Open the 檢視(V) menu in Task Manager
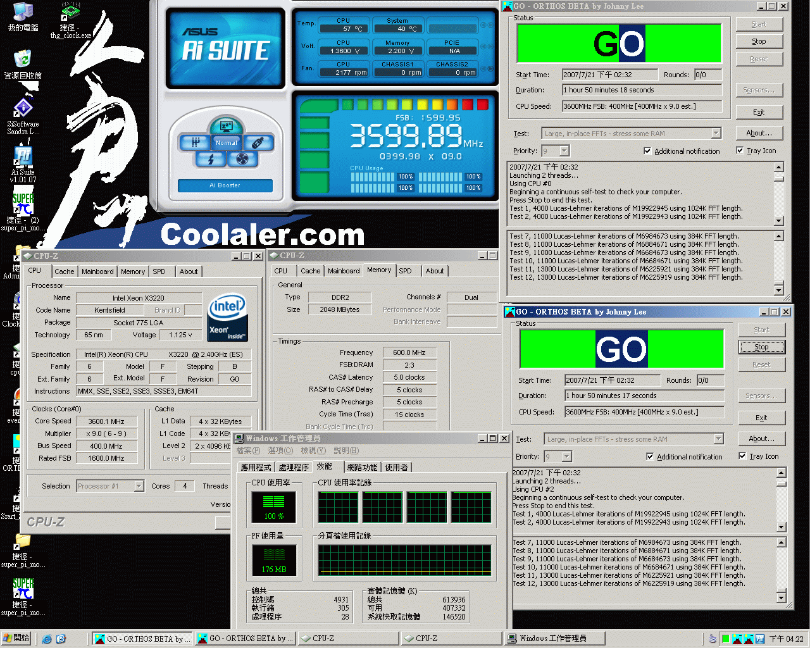 (x=313, y=451)
